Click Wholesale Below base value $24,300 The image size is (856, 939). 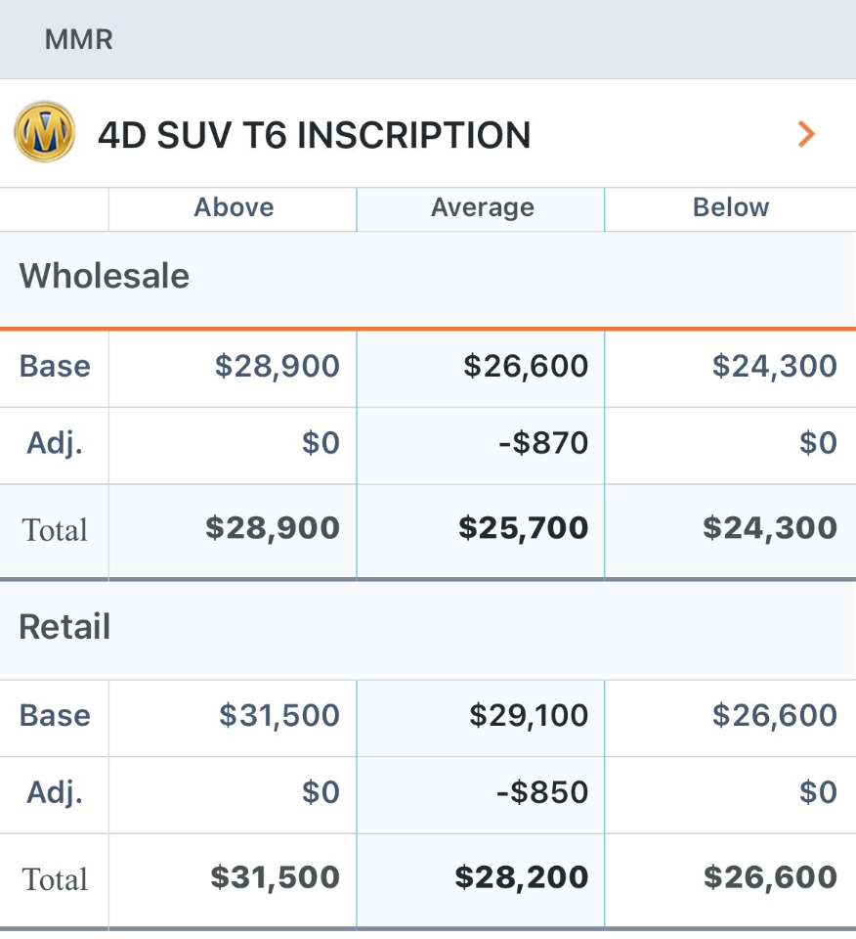point(774,367)
